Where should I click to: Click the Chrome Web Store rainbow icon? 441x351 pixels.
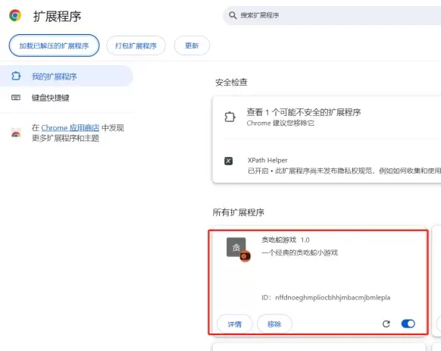click(16, 133)
